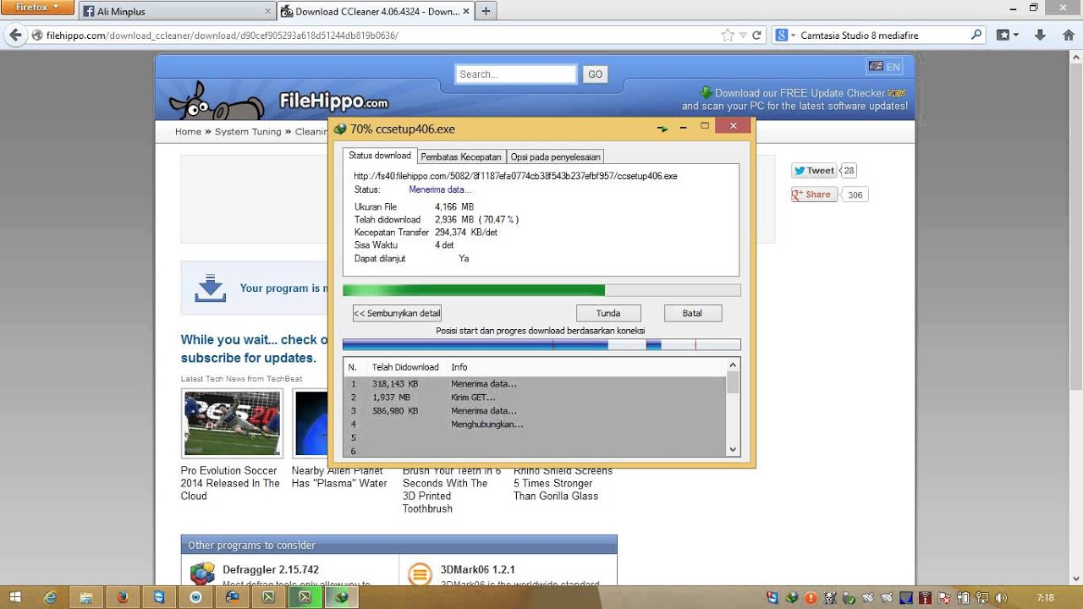Viewport: 1083px width, 609px height.
Task: Click the orange exclamation tray icon
Action: (x=811, y=598)
